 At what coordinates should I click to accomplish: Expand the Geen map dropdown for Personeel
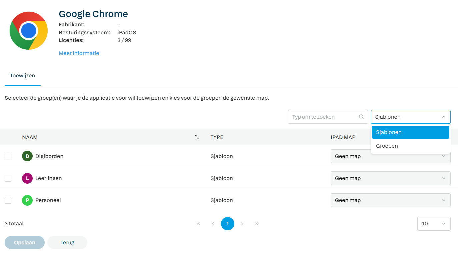[390, 200]
